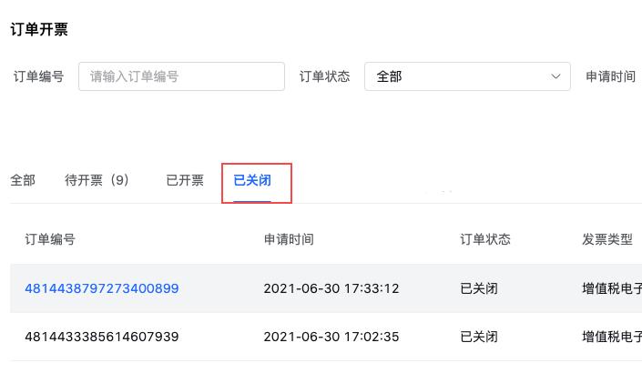The width and height of the screenshot is (642, 373).
Task: Click the chevron arrow in 订单状态 dropdown
Action: pos(556,76)
